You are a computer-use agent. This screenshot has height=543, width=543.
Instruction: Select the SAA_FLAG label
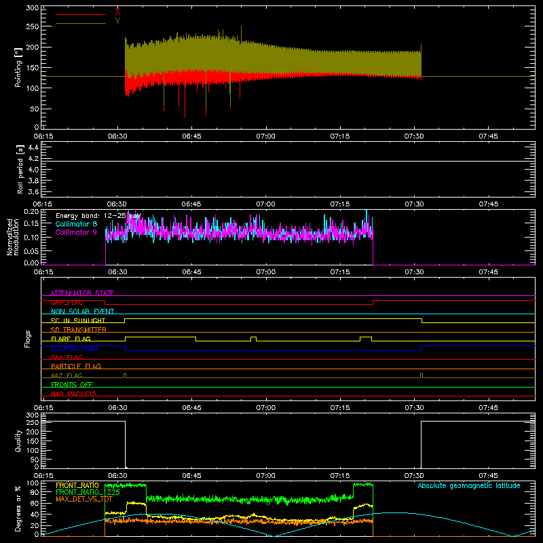click(x=67, y=357)
